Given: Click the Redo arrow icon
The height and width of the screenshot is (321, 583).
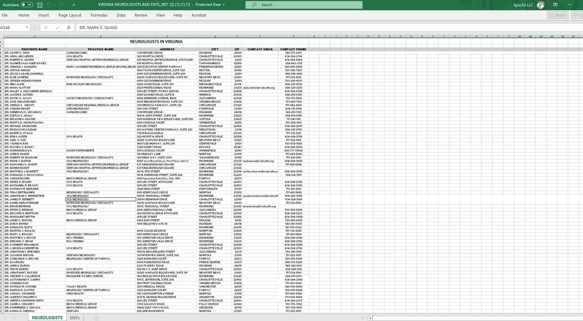Looking at the screenshot, I should pos(61,5).
